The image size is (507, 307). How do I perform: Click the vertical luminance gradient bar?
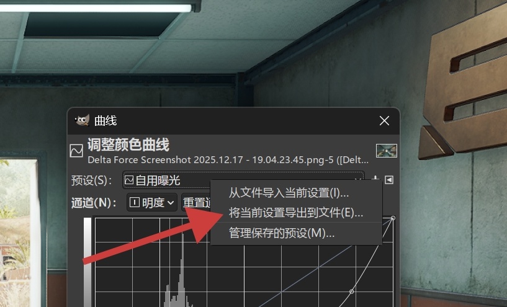tap(87, 262)
